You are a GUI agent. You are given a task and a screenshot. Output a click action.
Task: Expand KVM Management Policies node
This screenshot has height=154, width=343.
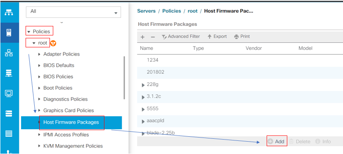pos(39,146)
